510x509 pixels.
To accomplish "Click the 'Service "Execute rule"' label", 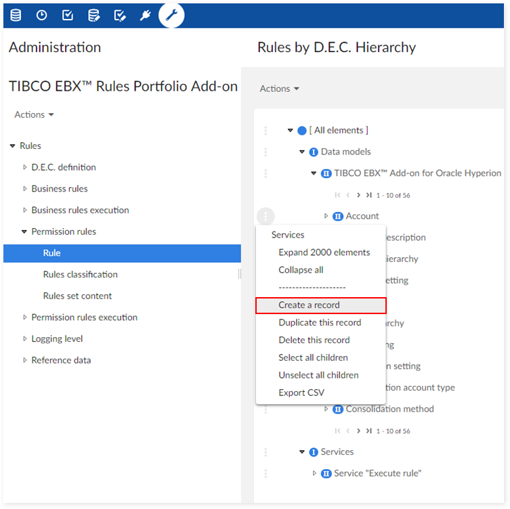I will pyautogui.click(x=378, y=473).
